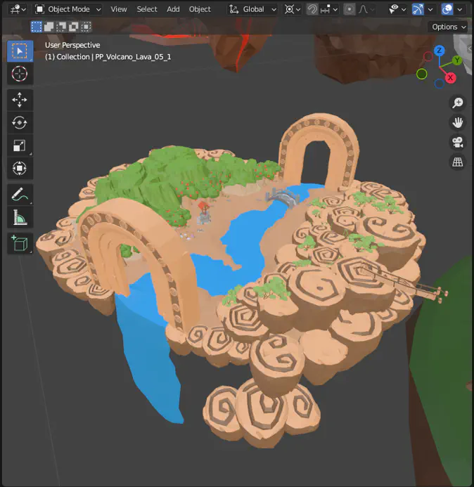474x487 pixels.
Task: Choose the Move tool
Action: coord(20,100)
